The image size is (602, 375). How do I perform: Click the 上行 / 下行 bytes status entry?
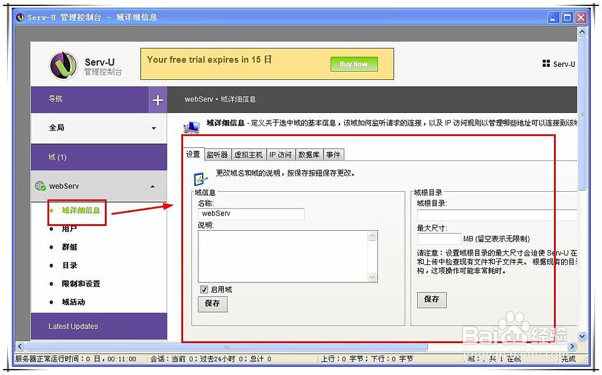(367, 359)
